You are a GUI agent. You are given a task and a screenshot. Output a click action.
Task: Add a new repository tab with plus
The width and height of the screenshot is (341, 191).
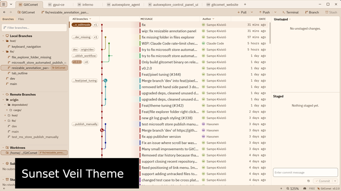(x=245, y=4)
